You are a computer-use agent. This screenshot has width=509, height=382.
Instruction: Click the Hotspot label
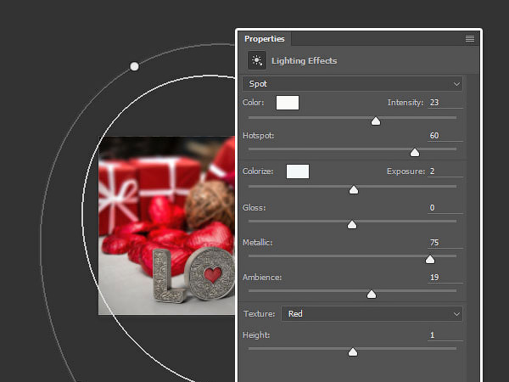click(259, 136)
